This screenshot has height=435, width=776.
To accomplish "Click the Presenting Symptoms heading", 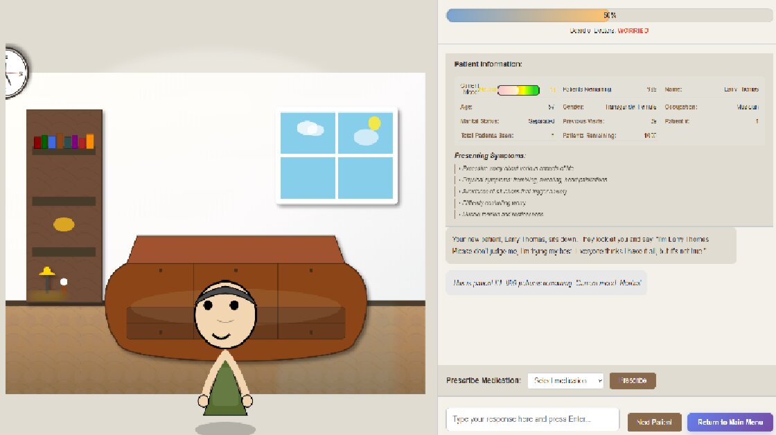I will (x=490, y=155).
